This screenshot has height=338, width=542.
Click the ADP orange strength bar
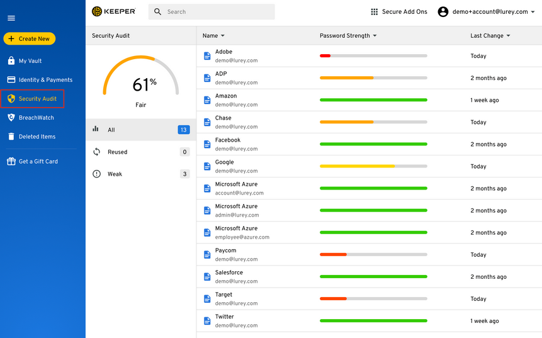pyautogui.click(x=346, y=78)
